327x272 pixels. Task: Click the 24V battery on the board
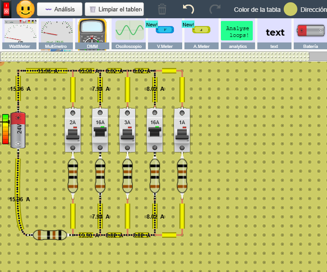point(18,130)
